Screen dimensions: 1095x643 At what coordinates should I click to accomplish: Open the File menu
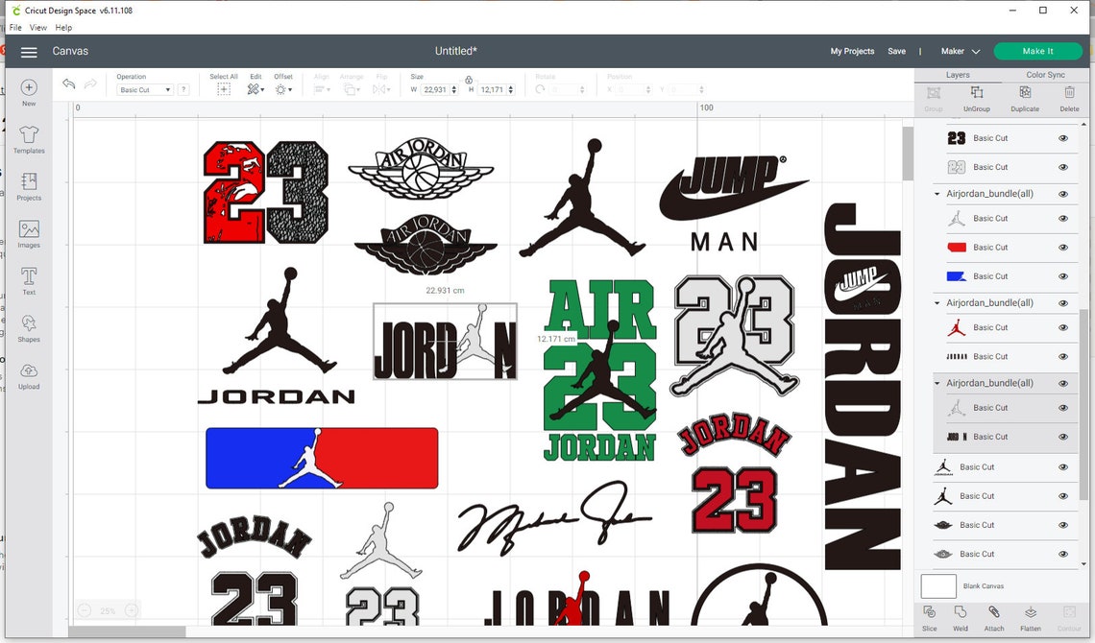coord(15,27)
